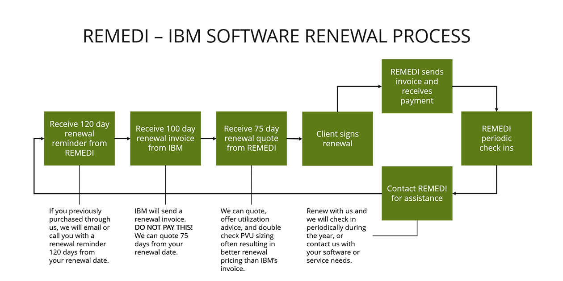
Task: Select the note about the 120 day renewal reminder
Action: click(x=80, y=236)
